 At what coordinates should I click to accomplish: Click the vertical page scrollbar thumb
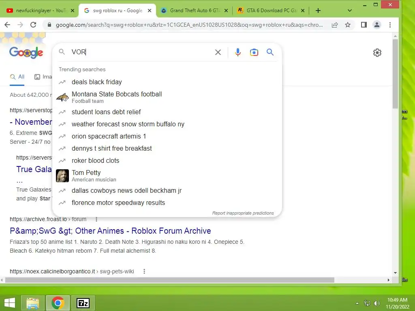(395, 74)
